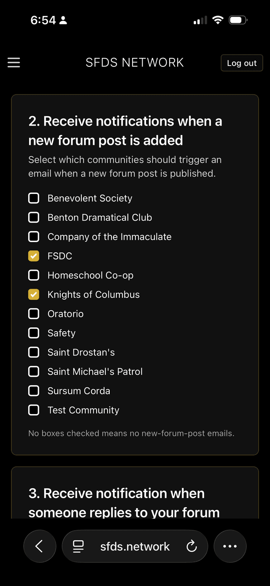Tap the Log out button
This screenshot has width=270, height=586.
pyautogui.click(x=241, y=63)
